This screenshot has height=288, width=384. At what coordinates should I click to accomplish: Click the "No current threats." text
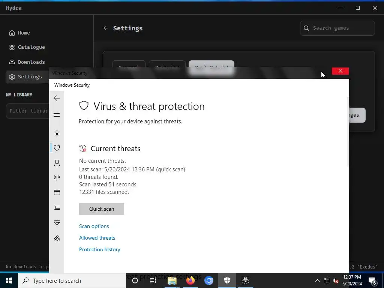coord(102,161)
